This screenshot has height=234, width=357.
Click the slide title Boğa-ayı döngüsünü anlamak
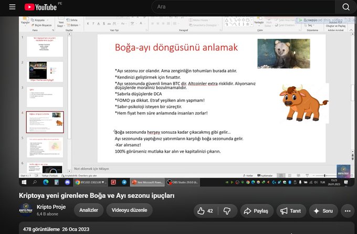(x=176, y=47)
